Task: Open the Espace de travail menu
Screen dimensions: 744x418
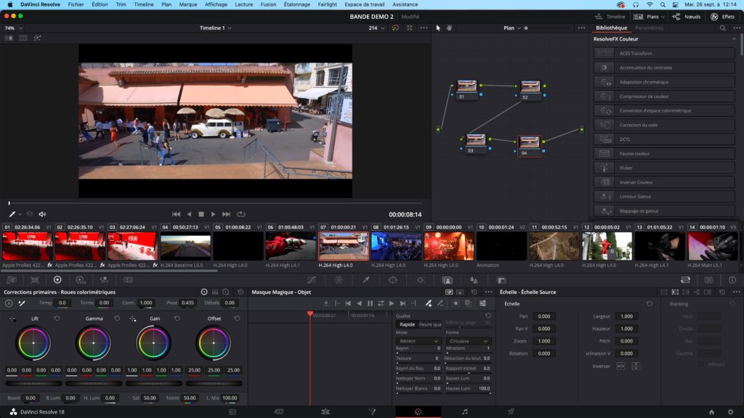Action: (365, 4)
